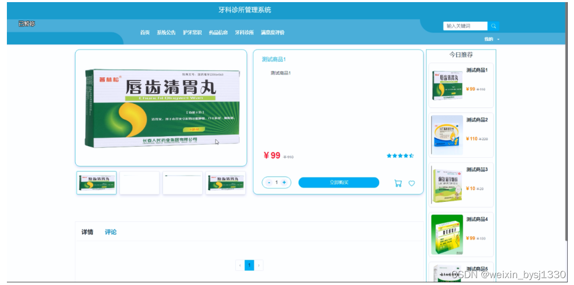Viewport: 574px width, 285px height.
Task: Click 测试商品5 title in recommendations
Action: 477,269
